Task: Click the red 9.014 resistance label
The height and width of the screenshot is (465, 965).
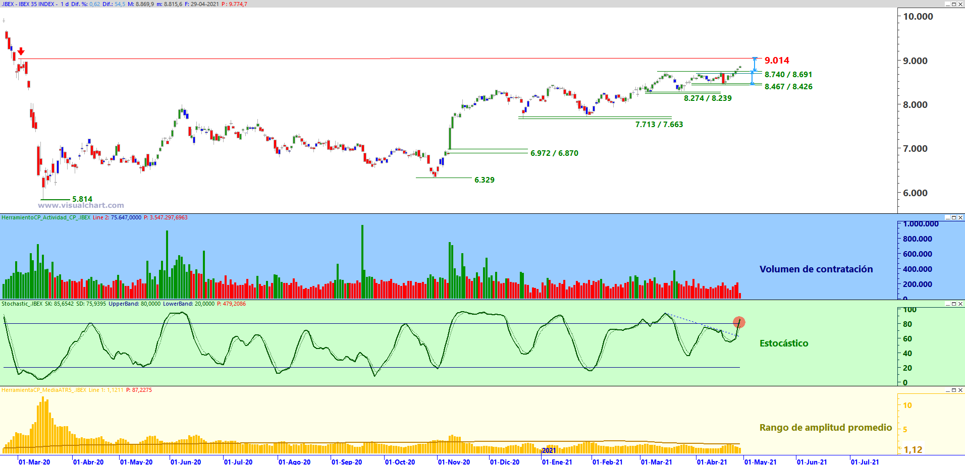Action: pos(777,61)
